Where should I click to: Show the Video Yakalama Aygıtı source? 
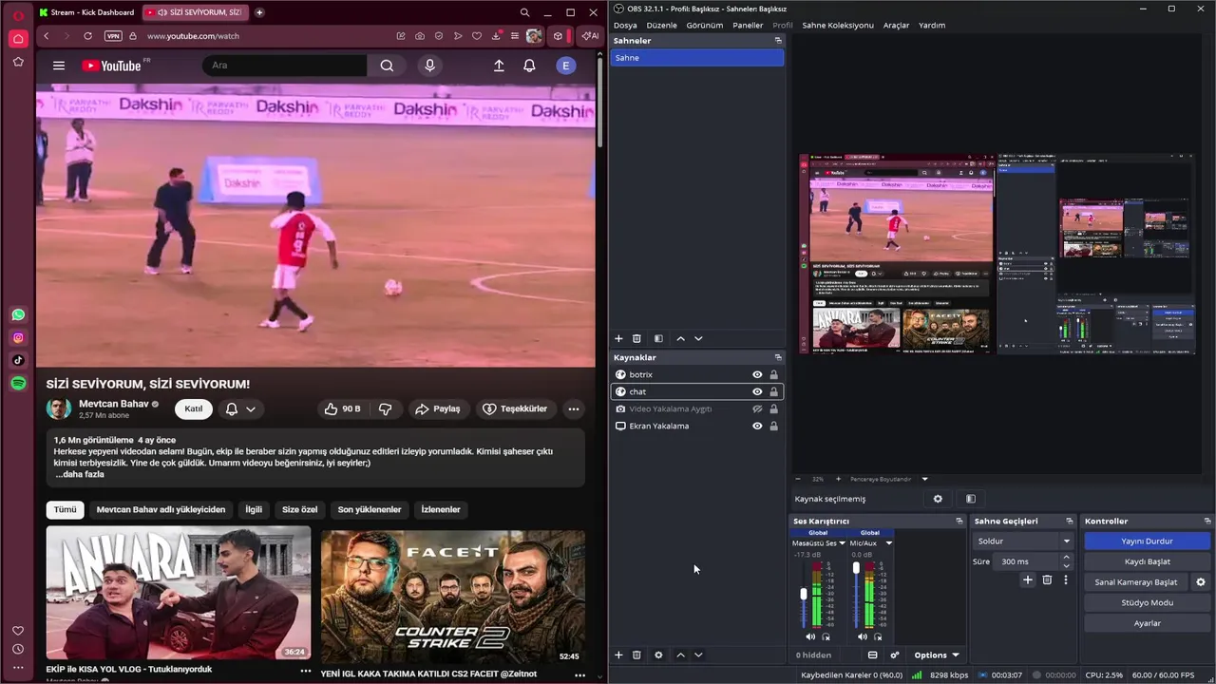pos(757,408)
